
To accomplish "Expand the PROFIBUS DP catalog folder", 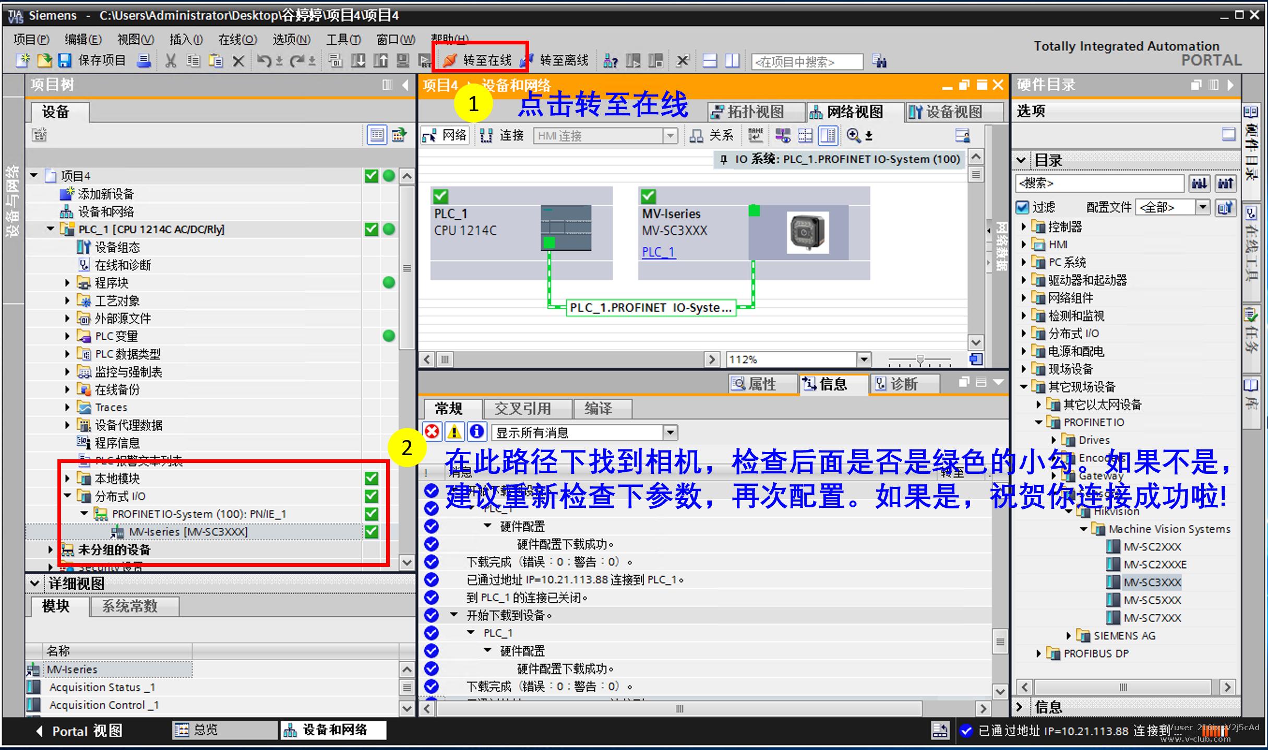I will pyautogui.click(x=1038, y=653).
